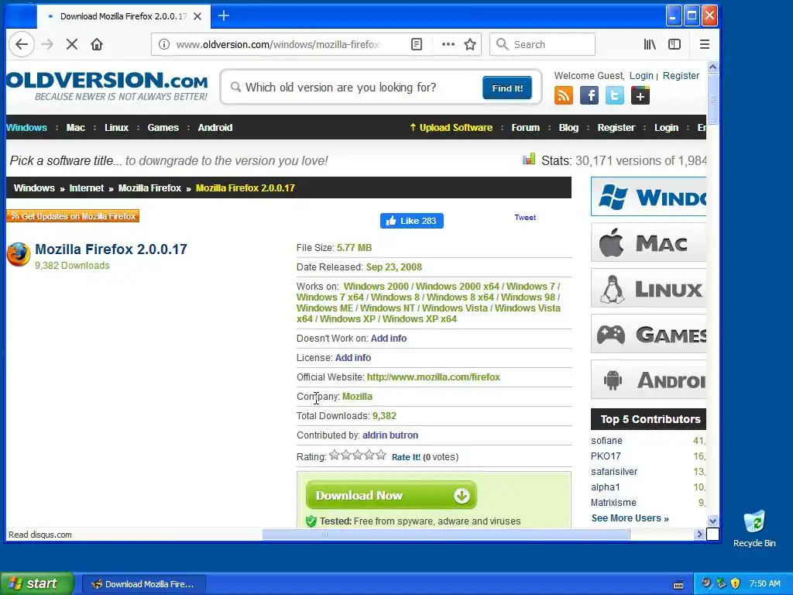Open the Games nav menu item

point(163,128)
